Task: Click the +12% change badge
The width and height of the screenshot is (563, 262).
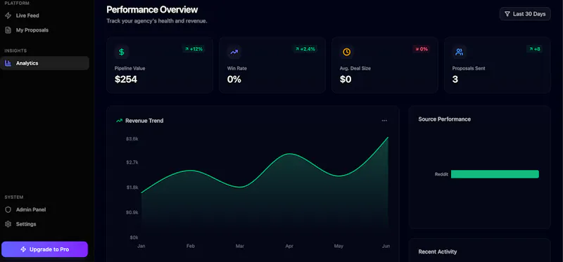Action: [x=194, y=49]
